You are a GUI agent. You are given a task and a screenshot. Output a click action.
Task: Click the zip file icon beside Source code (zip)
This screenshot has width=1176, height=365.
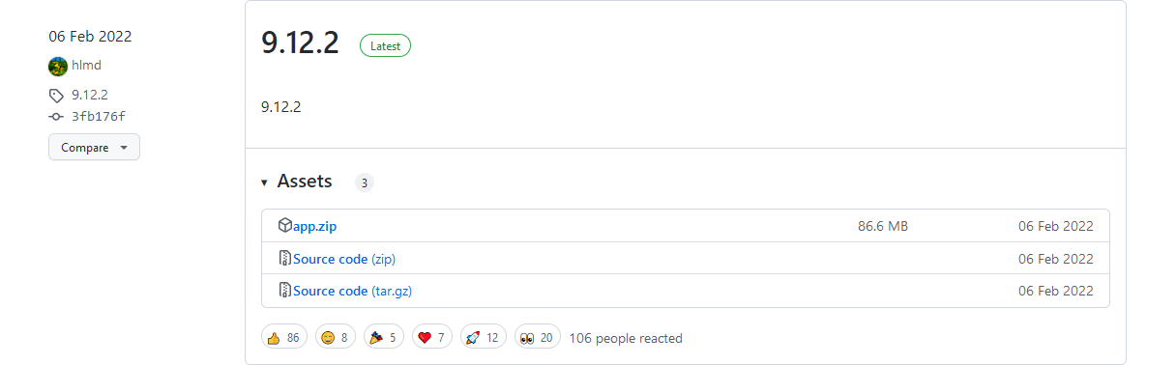285,259
